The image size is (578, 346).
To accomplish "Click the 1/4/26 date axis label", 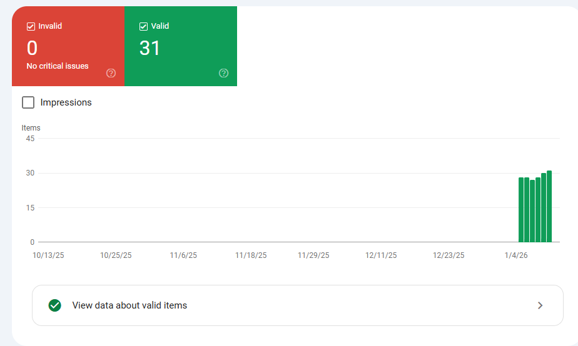I will tap(516, 255).
